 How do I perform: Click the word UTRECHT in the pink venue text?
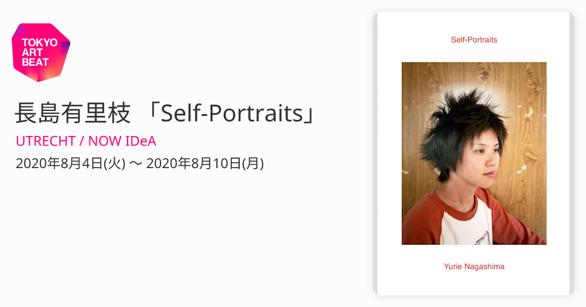pyautogui.click(x=45, y=141)
